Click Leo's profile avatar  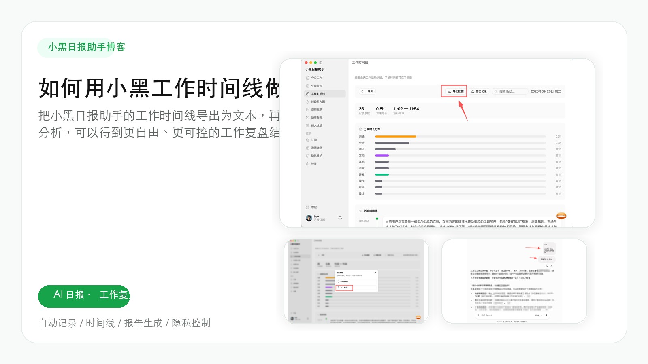pyautogui.click(x=309, y=218)
